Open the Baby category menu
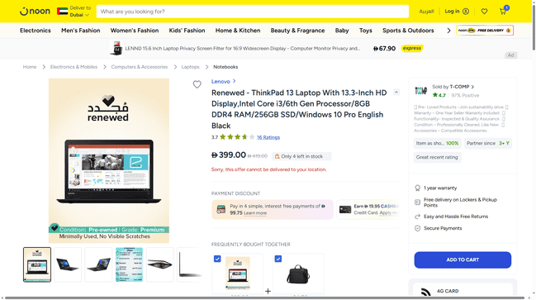This screenshot has height=300, width=536. pyautogui.click(x=342, y=31)
